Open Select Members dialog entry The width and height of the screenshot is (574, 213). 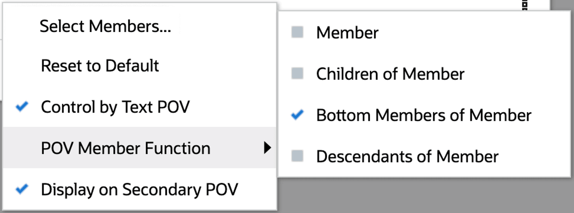[x=105, y=26]
